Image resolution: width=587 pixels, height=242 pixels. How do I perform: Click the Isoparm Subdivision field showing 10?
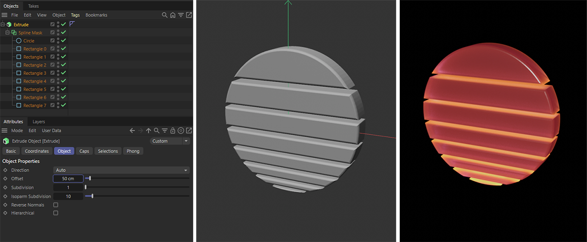68,196
